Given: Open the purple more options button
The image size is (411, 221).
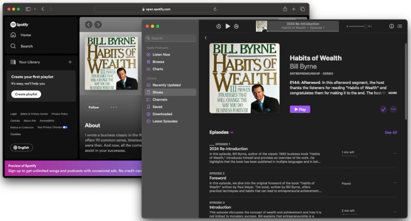Looking at the screenshot, I should click(x=393, y=109).
